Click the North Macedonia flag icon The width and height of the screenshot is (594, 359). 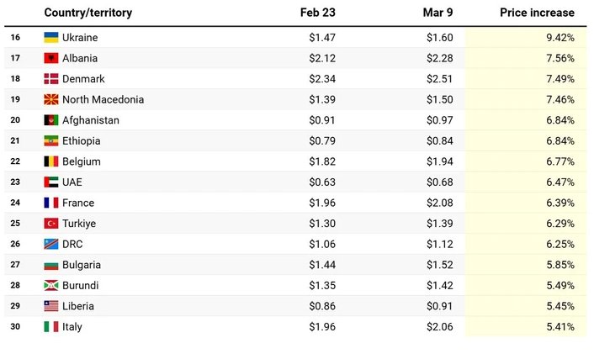pyautogui.click(x=51, y=99)
